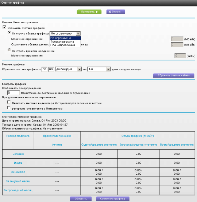Click the Обновить button
197x202 pixels.
(81, 199)
